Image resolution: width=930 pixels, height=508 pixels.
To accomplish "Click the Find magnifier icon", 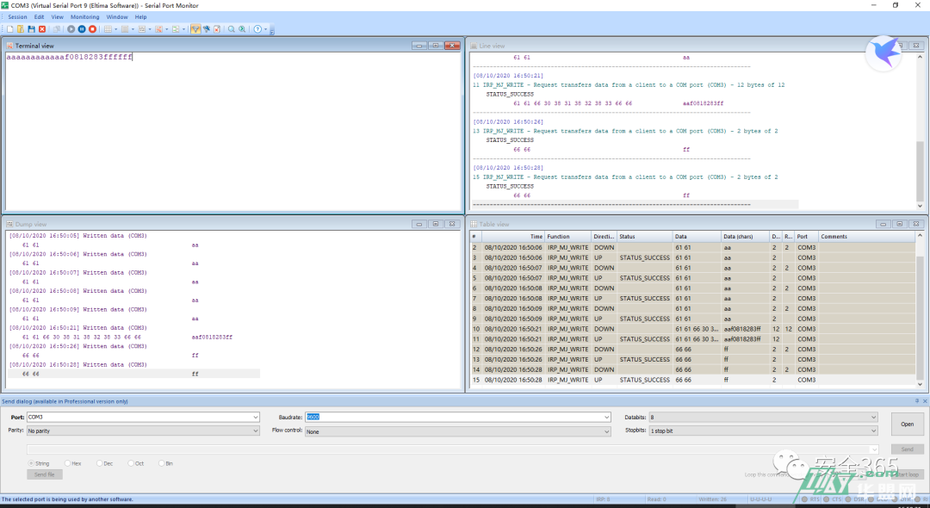I will [231, 29].
